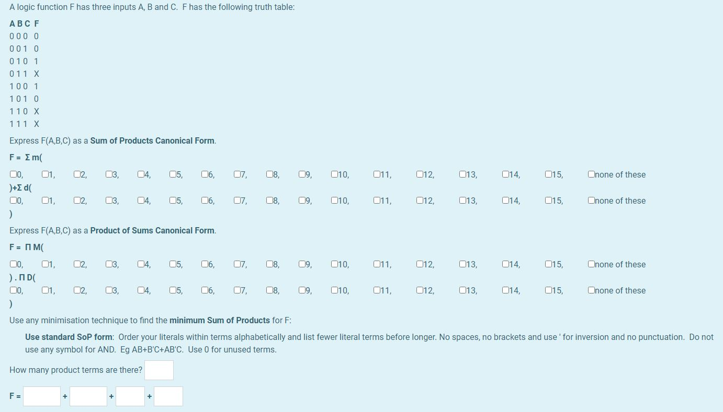Image resolution: width=723 pixels, height=412 pixels.
Task: Check maxterm 0 in the ΠM row
Action: pos(12,264)
